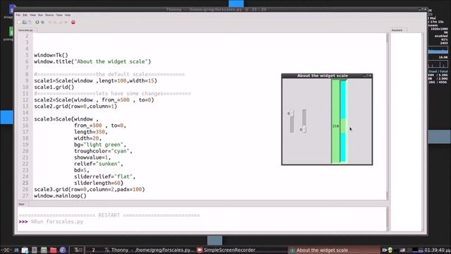Screen dimensions: 451x254
Task: Click the line 'troughcolor="cyan",'
Action: 103,151
